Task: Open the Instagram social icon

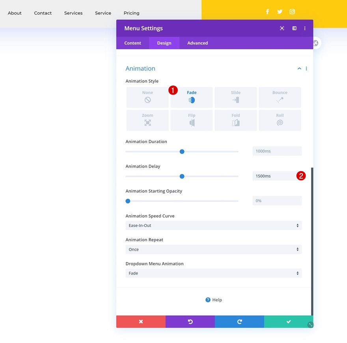Action: 292,11
